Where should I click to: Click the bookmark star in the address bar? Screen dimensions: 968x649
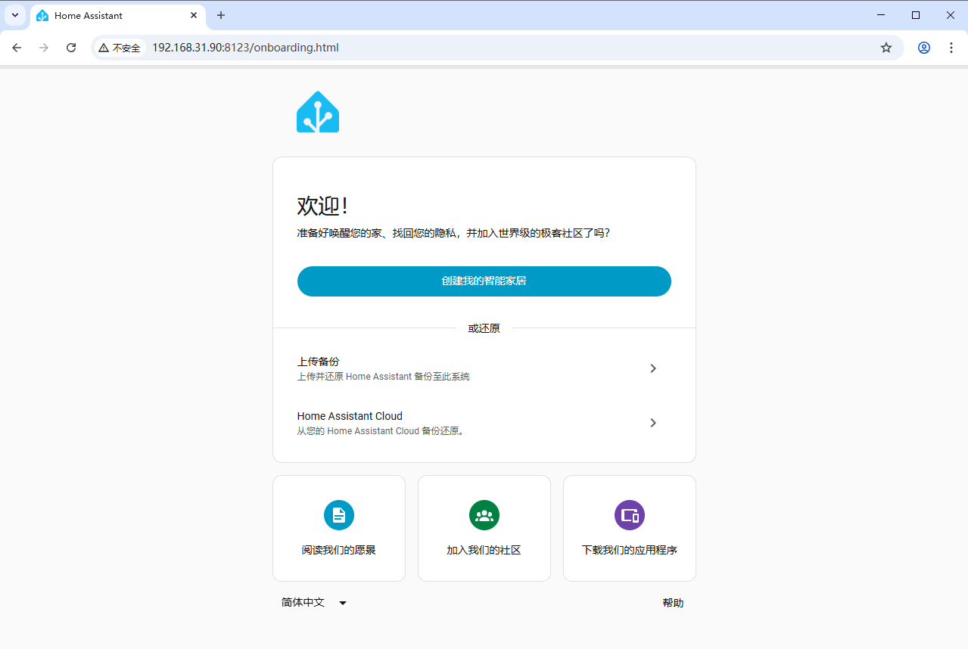click(x=886, y=47)
